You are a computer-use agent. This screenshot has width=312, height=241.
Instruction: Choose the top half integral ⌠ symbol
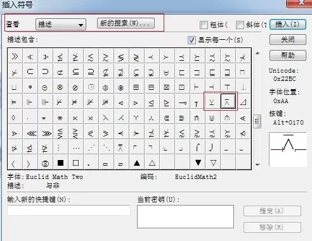[197, 147]
